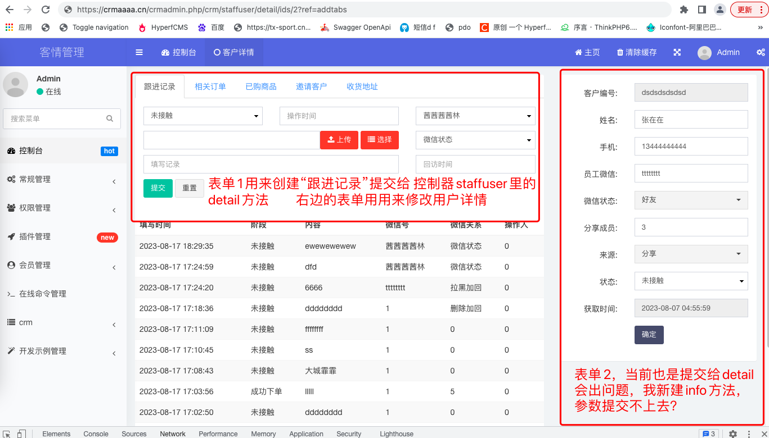Toggle fullscreen expand icon
Viewport: 769px width, 438px height.
(x=677, y=52)
